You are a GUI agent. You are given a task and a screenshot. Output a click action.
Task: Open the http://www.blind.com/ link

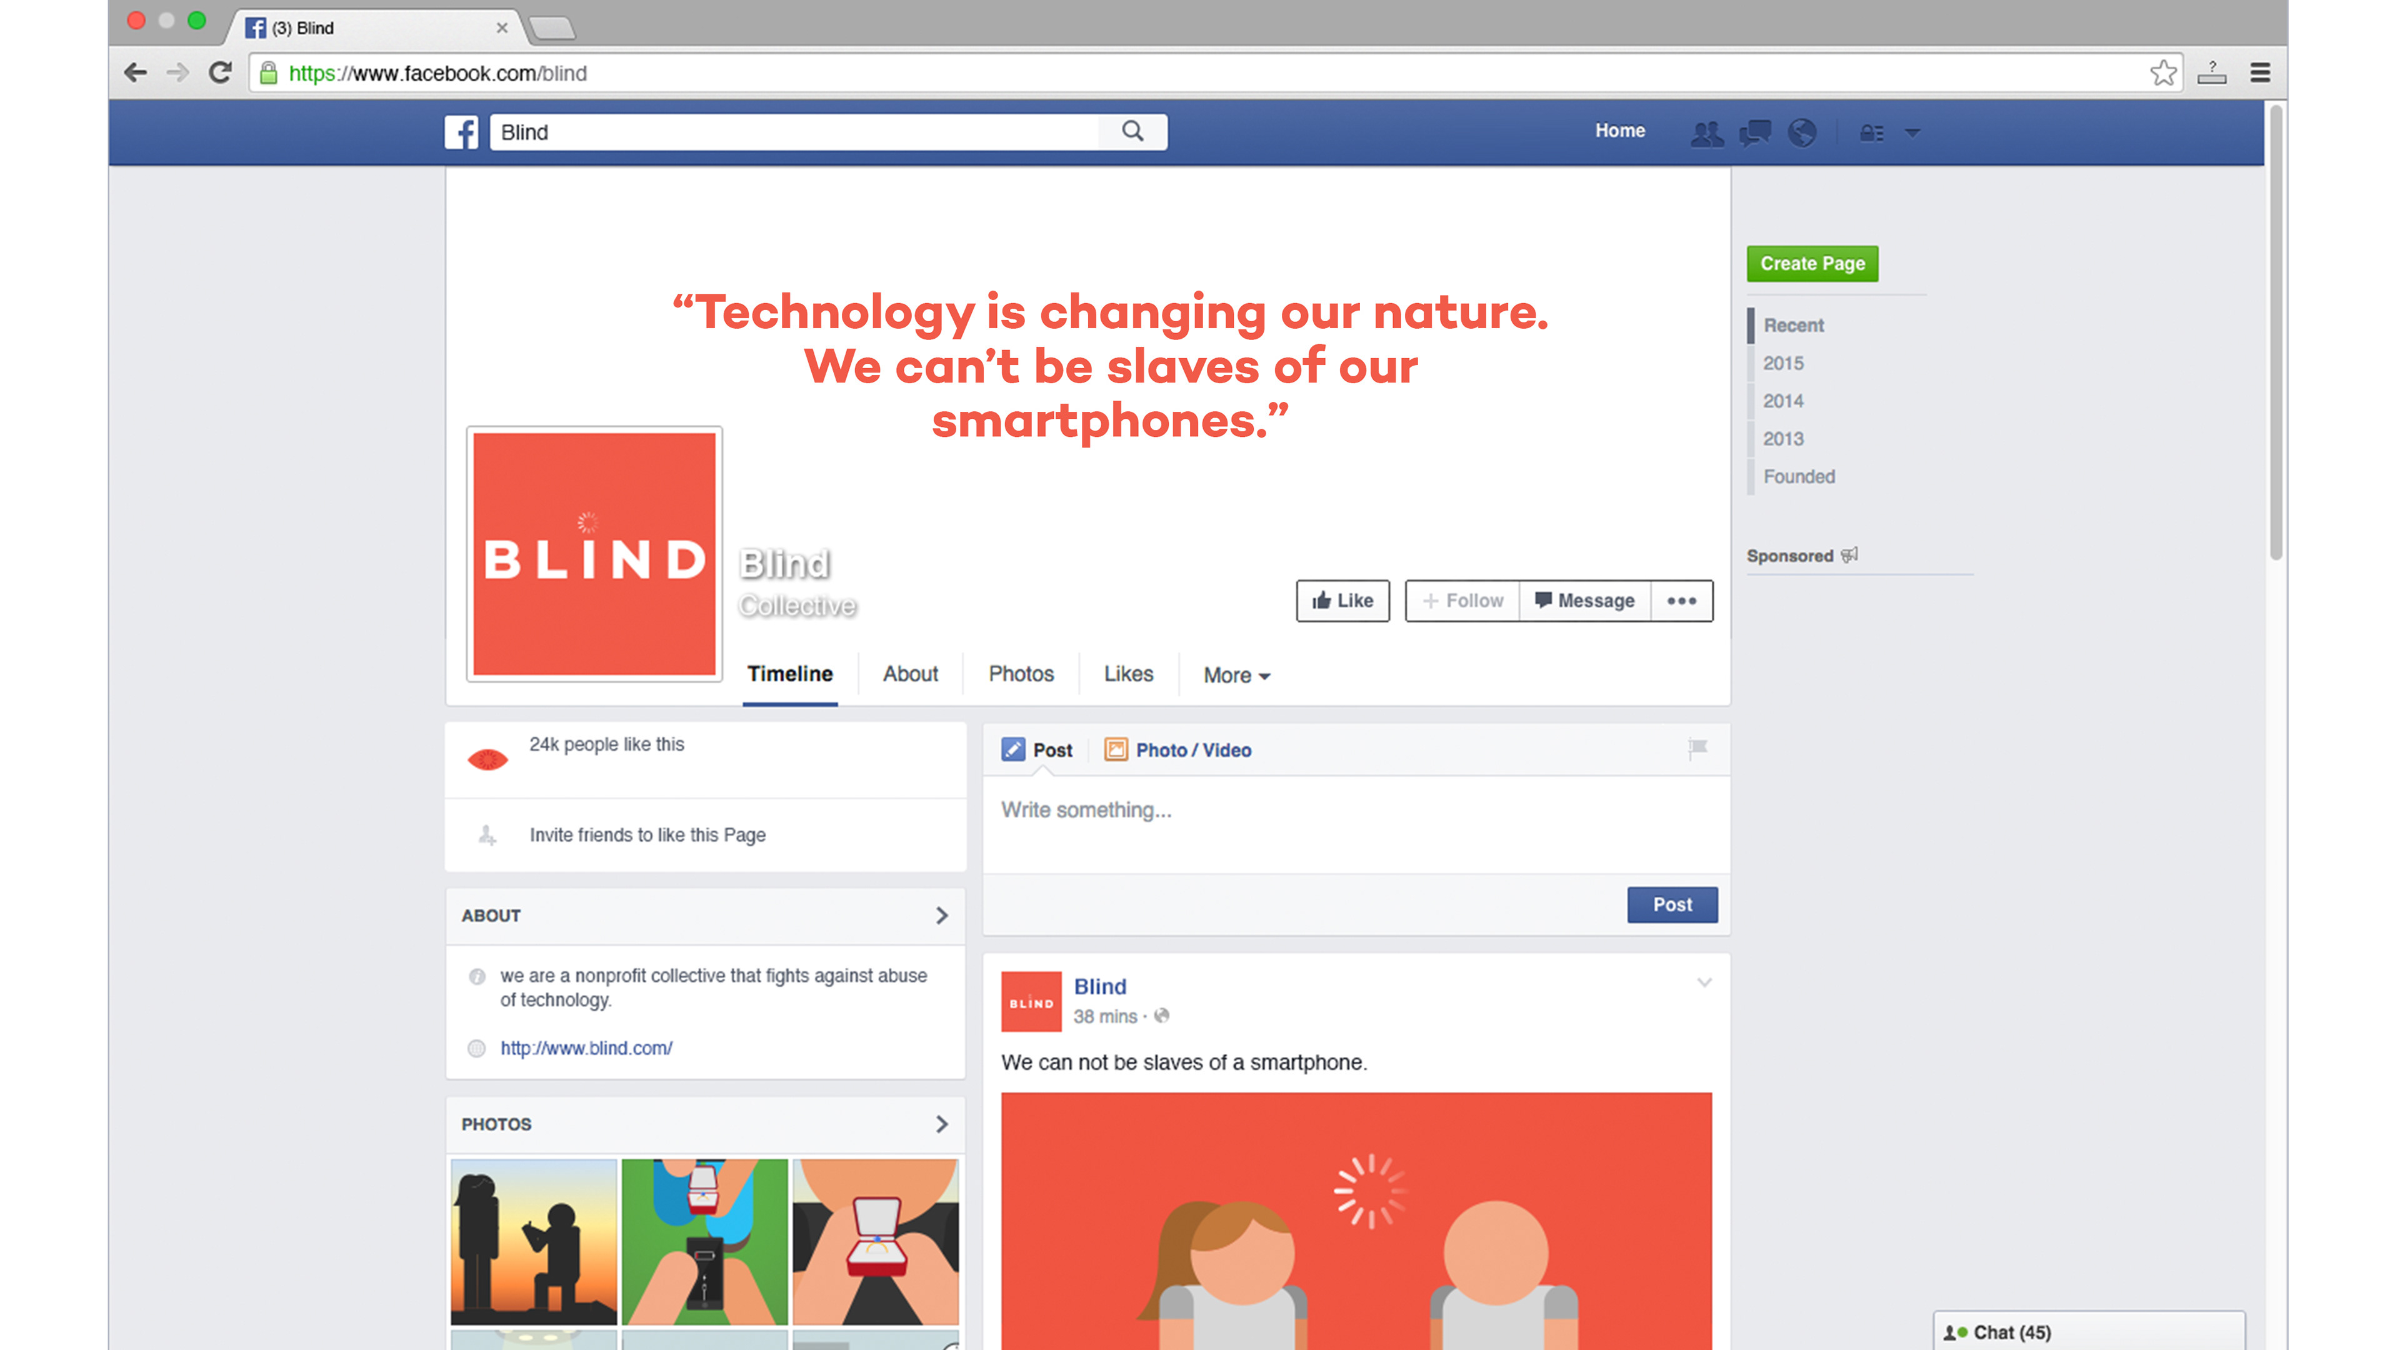pos(586,1048)
